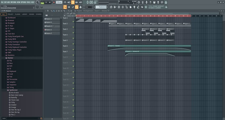The height and width of the screenshot is (120, 225).
Task: Select the playlist Draw pencil tool
Action: [52, 11]
